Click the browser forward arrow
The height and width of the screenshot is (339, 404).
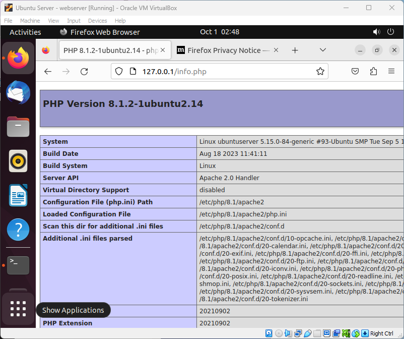[x=66, y=72]
